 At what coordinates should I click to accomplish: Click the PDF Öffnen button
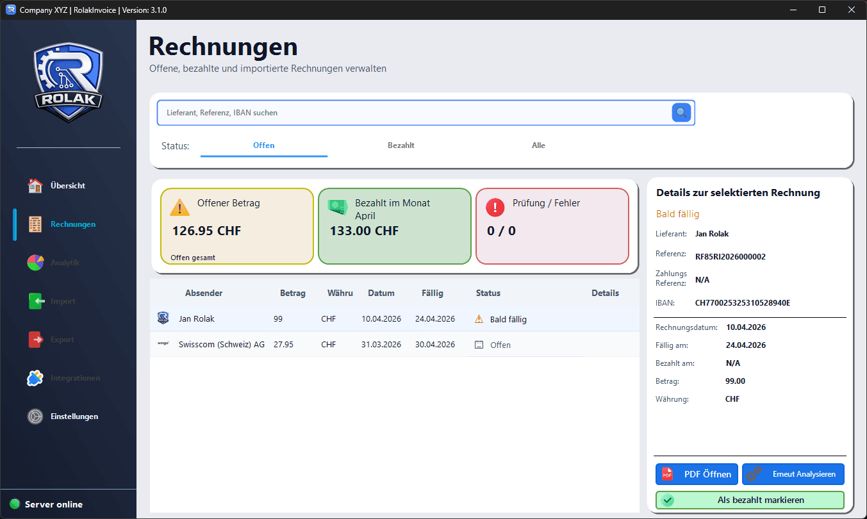[x=697, y=474]
